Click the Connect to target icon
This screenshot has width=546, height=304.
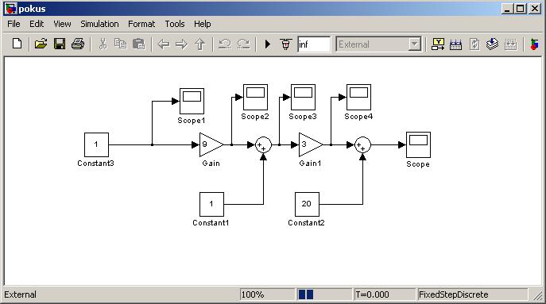[286, 44]
